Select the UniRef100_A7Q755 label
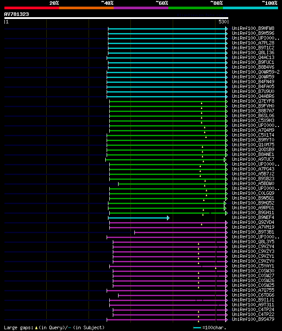 (253, 290)
